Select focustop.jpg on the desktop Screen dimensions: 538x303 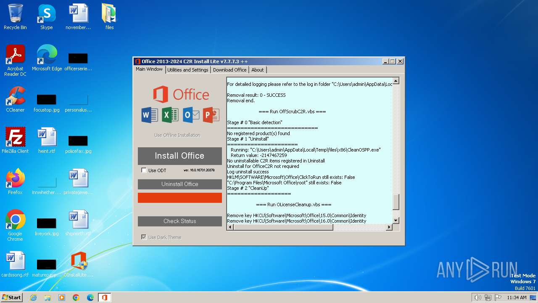pos(47,104)
